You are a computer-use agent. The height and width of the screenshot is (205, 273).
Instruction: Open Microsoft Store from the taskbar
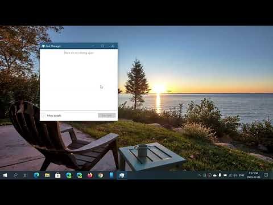click(57, 175)
